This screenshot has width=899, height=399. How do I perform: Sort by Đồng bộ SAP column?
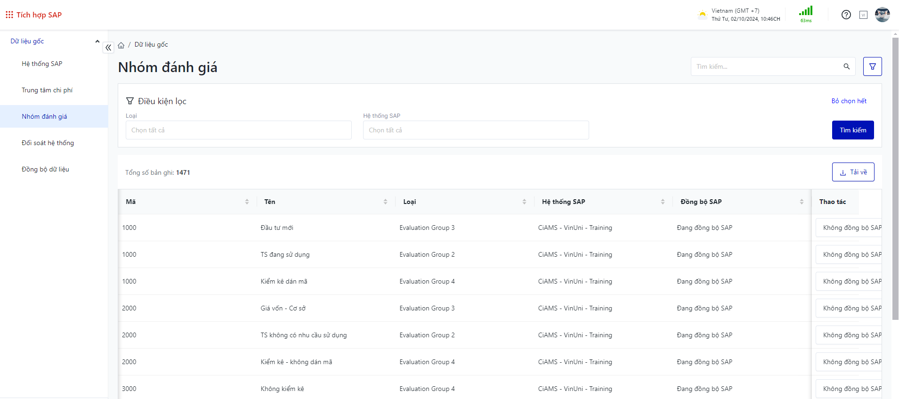pyautogui.click(x=802, y=202)
